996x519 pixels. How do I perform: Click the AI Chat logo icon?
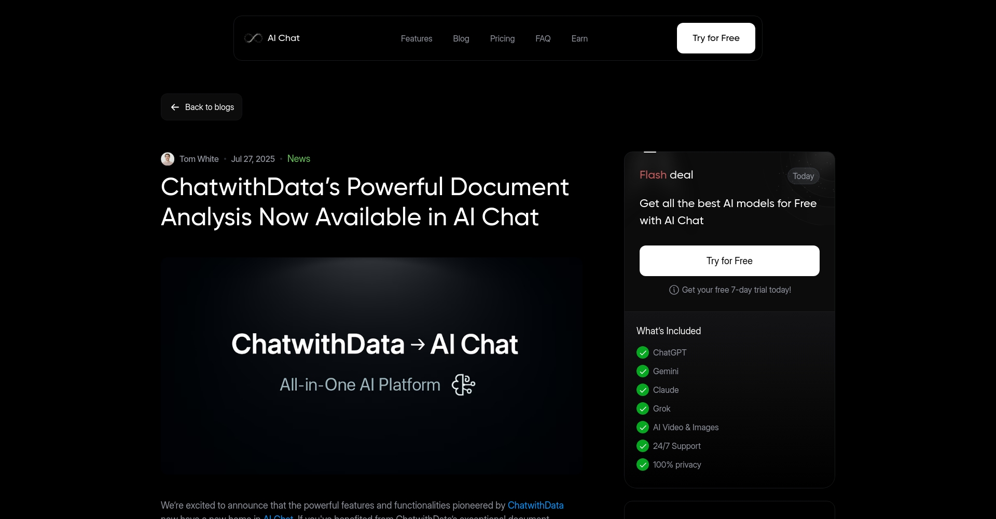click(x=253, y=38)
